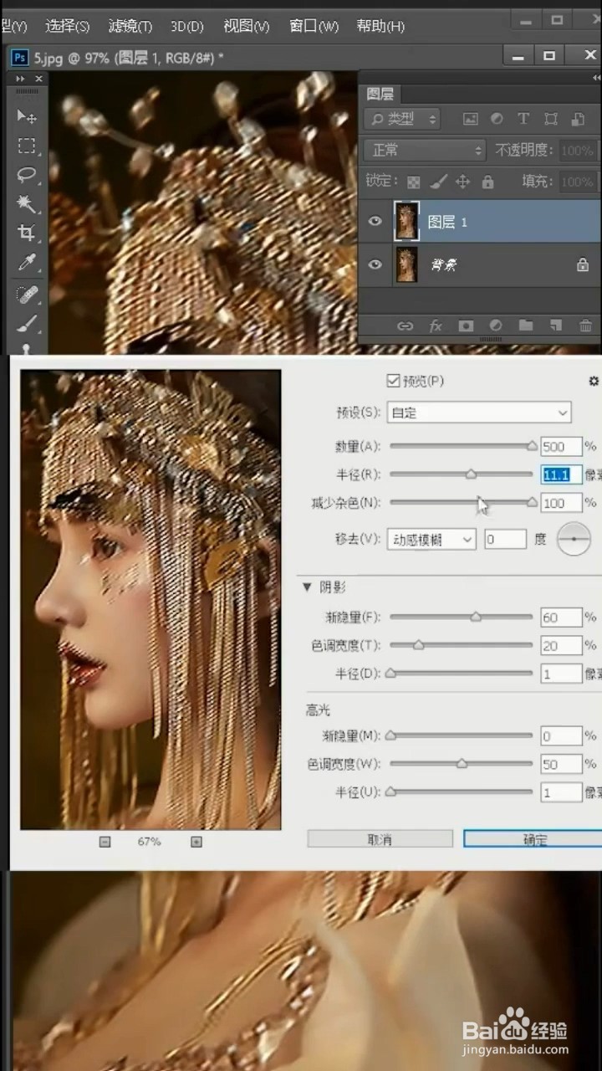Screen dimensions: 602x1071
Task: Select the Lasso tool
Action: pos(27,175)
